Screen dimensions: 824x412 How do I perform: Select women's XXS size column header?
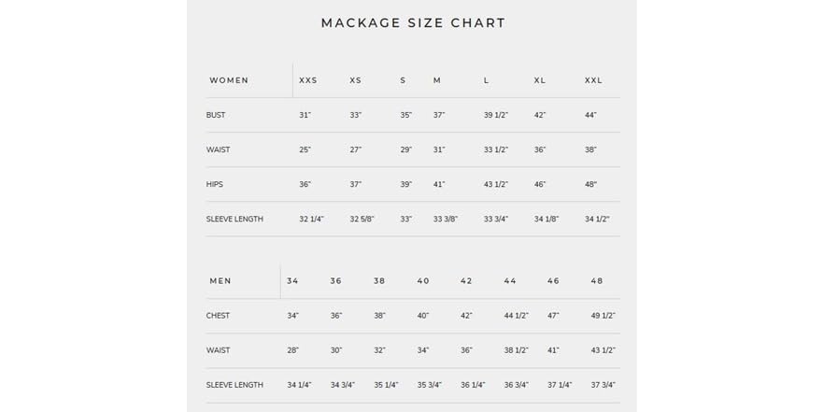[x=308, y=80]
